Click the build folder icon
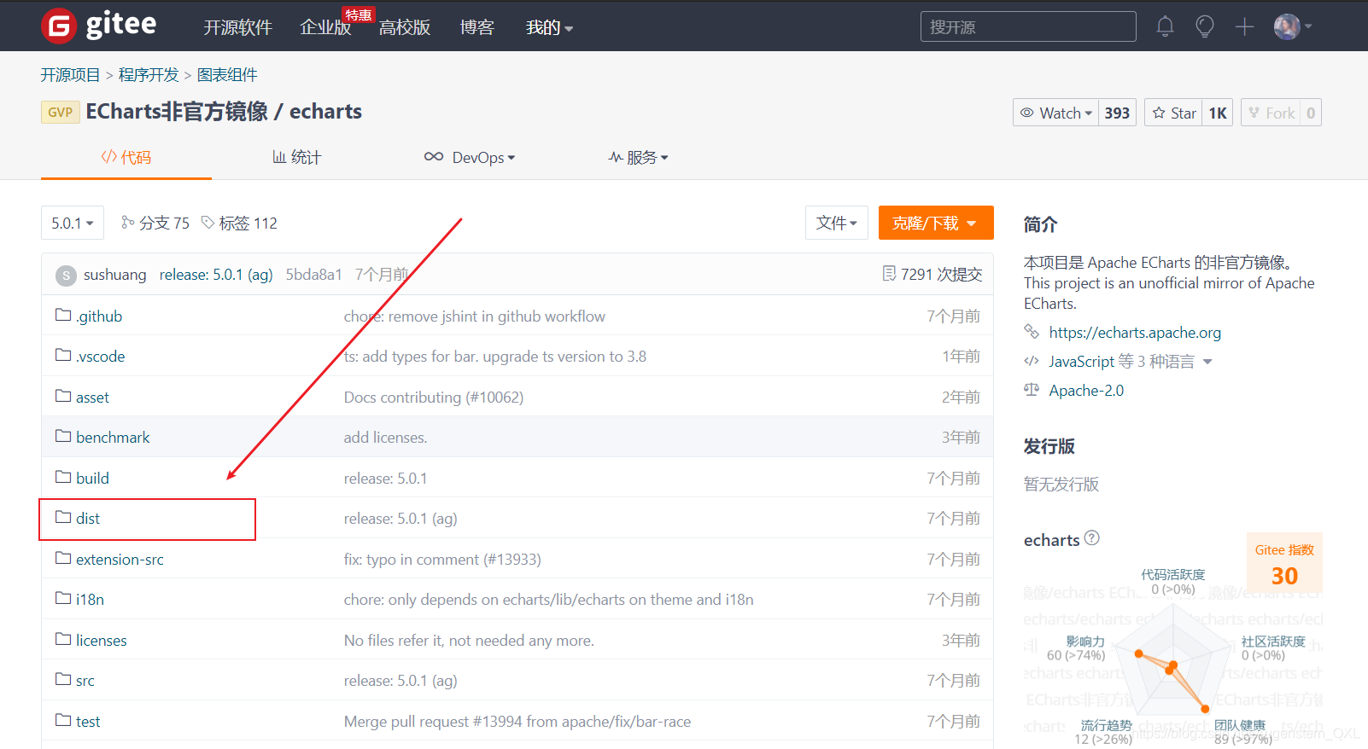 tap(63, 477)
